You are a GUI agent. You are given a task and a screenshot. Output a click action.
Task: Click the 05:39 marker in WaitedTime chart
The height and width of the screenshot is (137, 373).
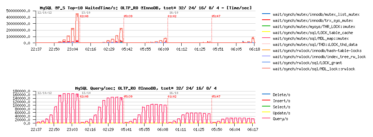click(x=128, y=16)
